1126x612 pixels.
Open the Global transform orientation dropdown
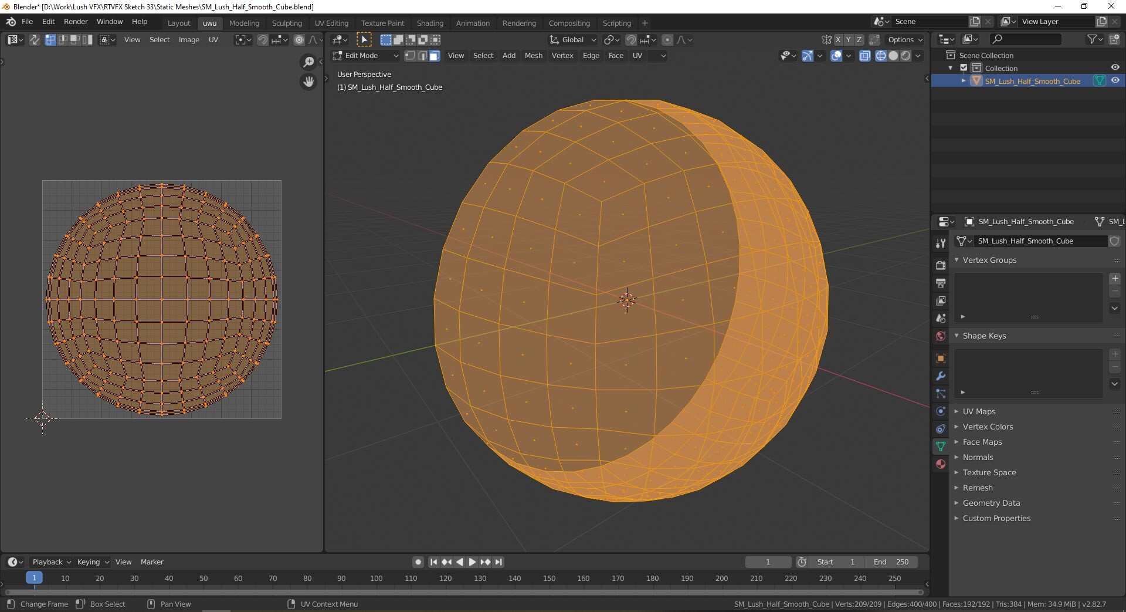point(572,40)
